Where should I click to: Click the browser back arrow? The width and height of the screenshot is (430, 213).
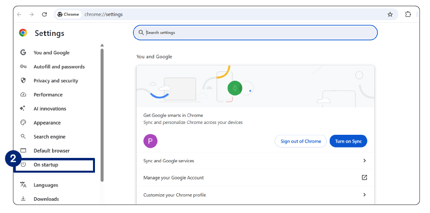coord(20,14)
